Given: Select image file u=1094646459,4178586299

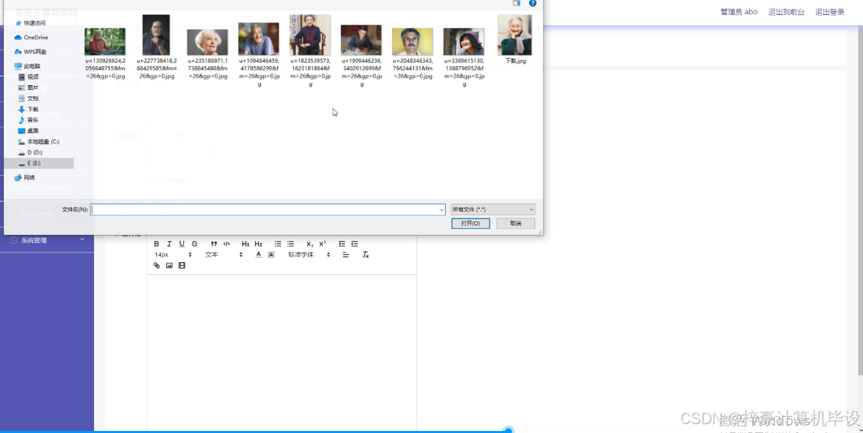Looking at the screenshot, I should pyautogui.click(x=258, y=54).
